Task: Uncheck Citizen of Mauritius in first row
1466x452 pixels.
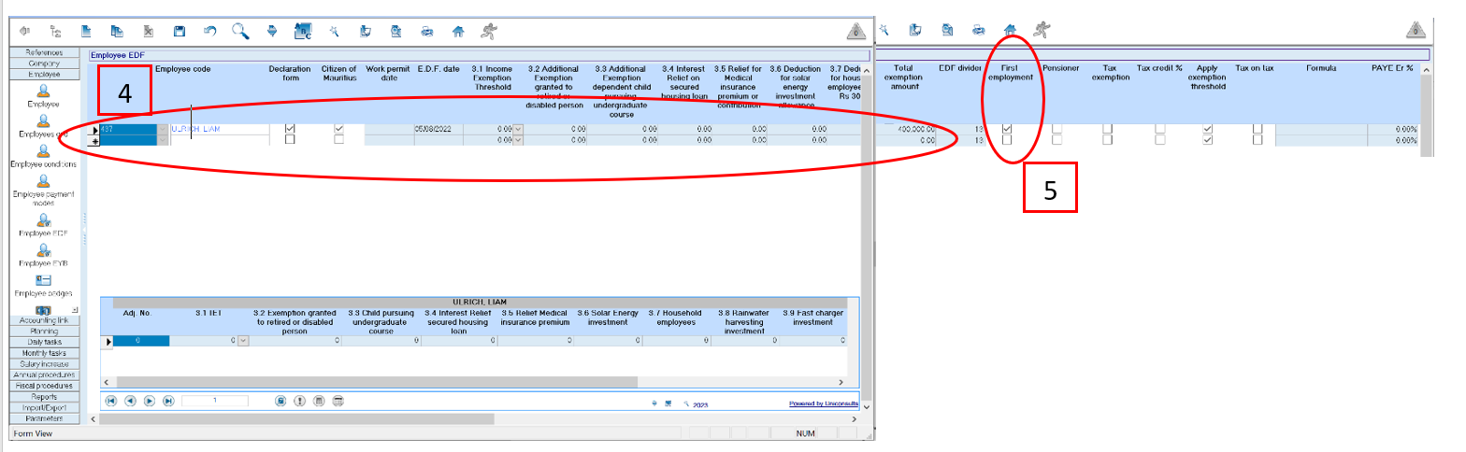Action: click(x=339, y=129)
